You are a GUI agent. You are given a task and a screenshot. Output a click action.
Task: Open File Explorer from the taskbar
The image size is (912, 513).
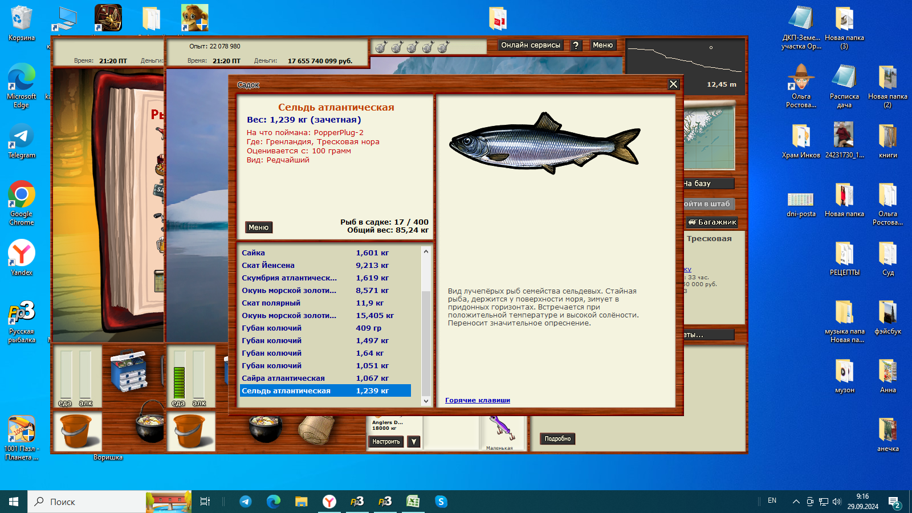coord(301,502)
